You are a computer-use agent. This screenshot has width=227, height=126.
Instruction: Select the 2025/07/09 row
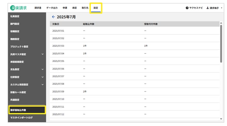(x=135, y=92)
